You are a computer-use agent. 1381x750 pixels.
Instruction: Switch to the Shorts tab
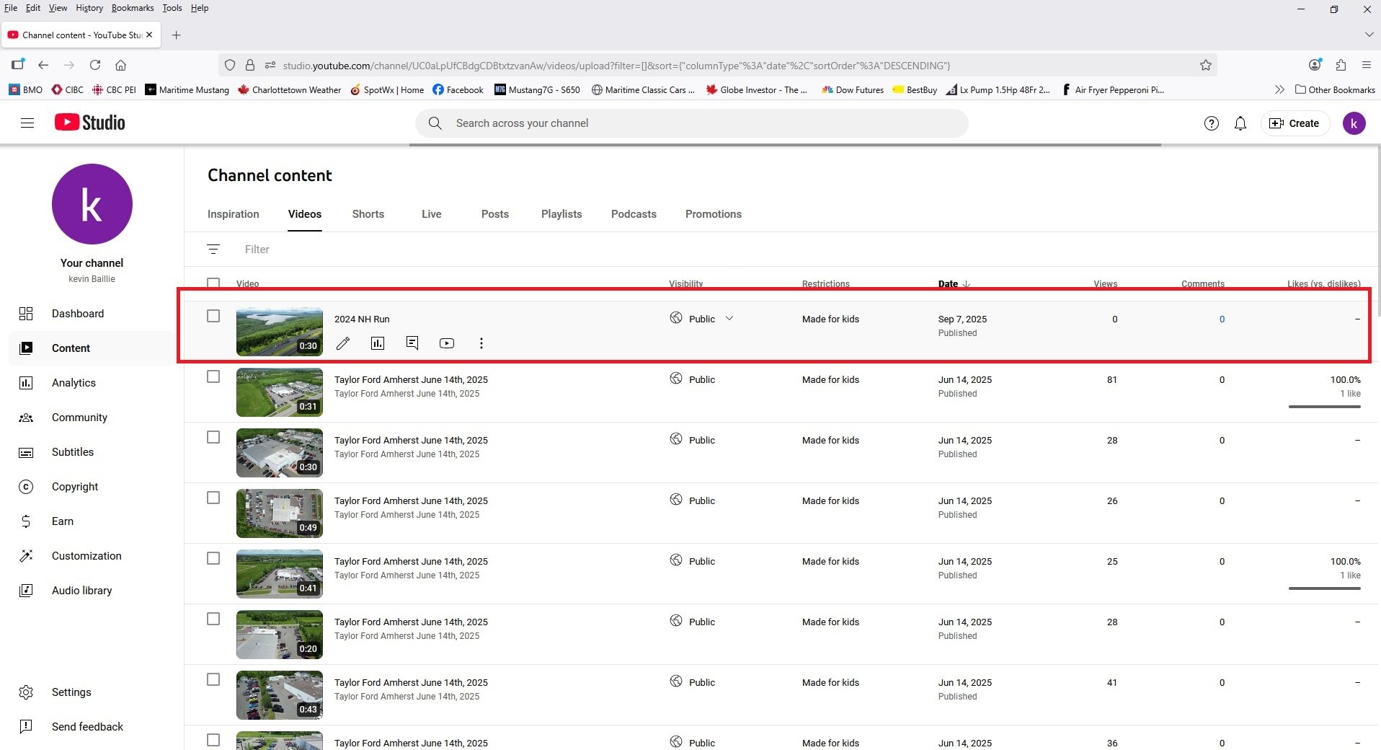[368, 214]
